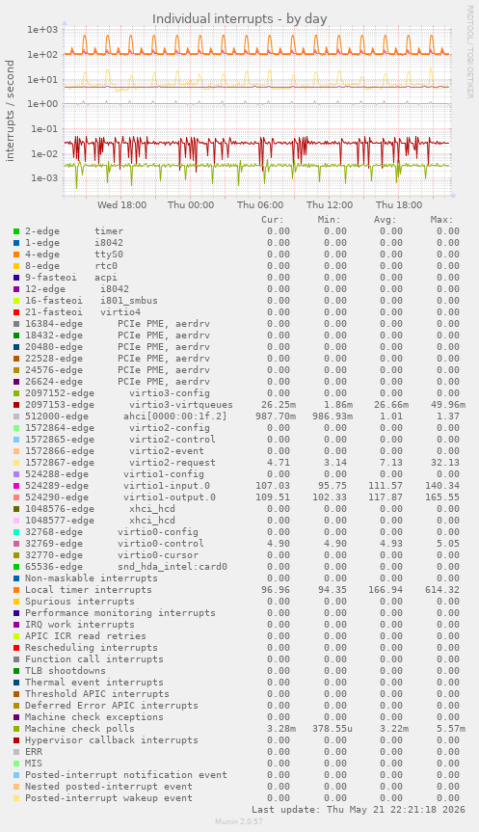Click the yellow swatch for virtio2-request
The image size is (479, 832).
[x=16, y=463]
